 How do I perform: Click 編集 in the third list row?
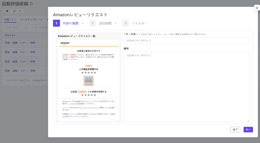click(15, 62)
